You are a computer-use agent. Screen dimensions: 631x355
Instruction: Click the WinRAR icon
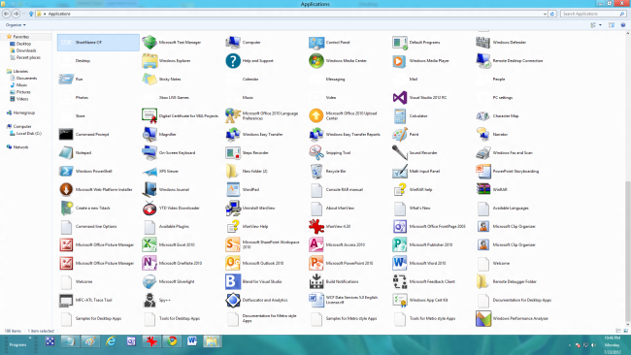482,189
